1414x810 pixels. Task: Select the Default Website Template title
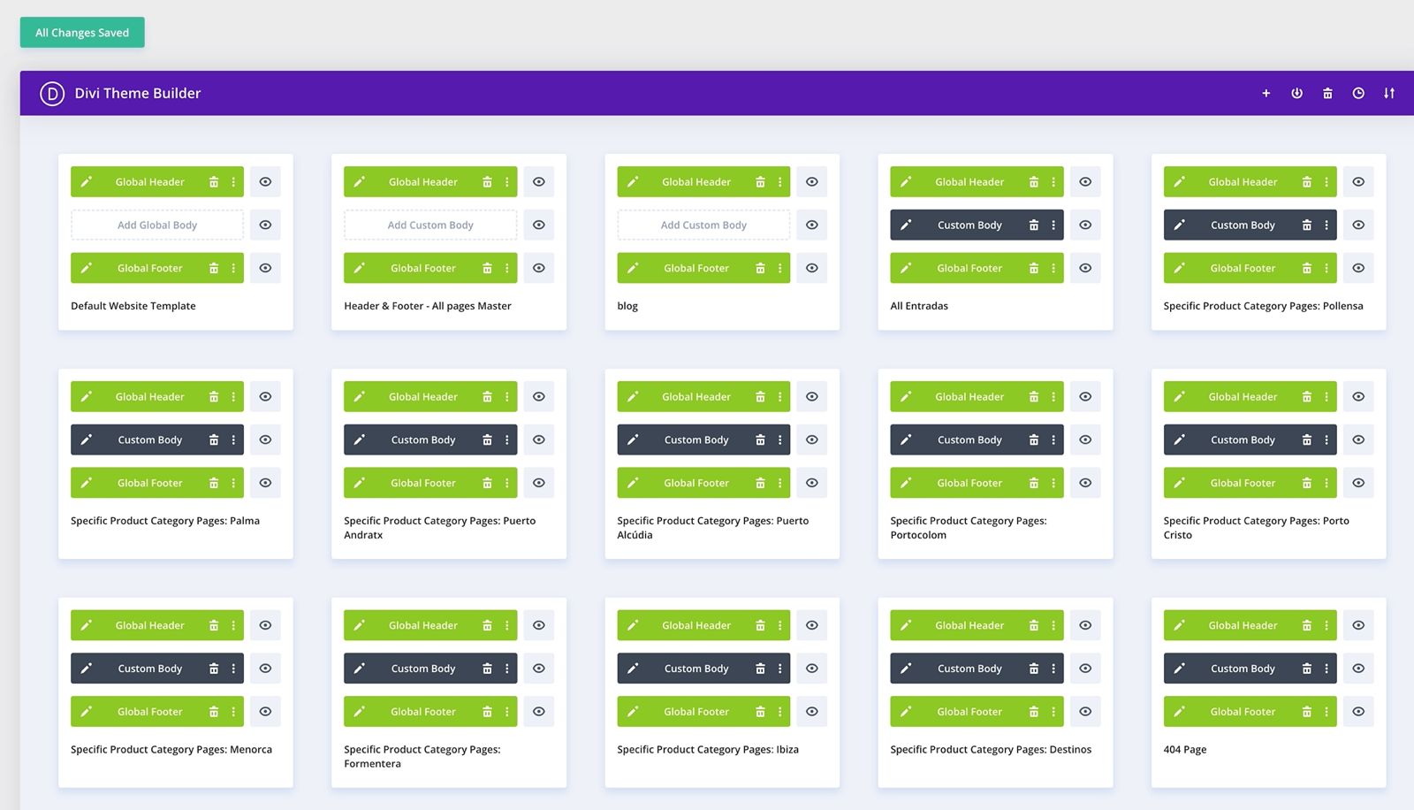coord(133,306)
